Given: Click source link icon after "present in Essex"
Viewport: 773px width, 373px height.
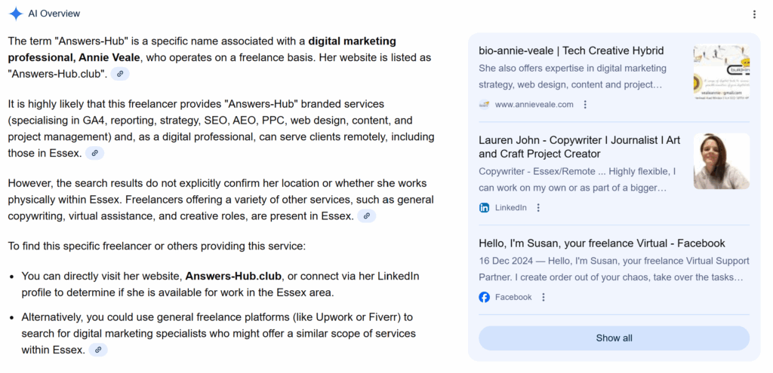Looking at the screenshot, I should pyautogui.click(x=366, y=216).
